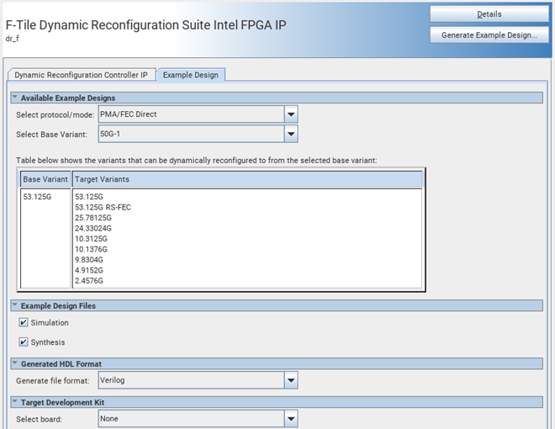Click Generate Example Design button
Viewport: 555px width, 429px height.
coord(489,35)
